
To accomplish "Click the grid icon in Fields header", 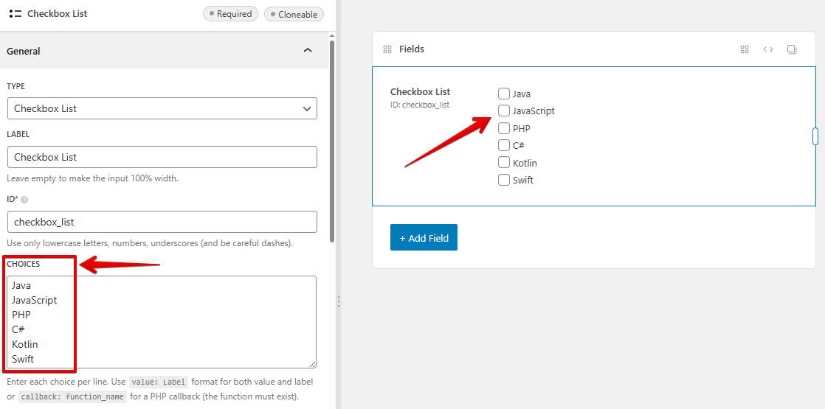I will coord(745,49).
